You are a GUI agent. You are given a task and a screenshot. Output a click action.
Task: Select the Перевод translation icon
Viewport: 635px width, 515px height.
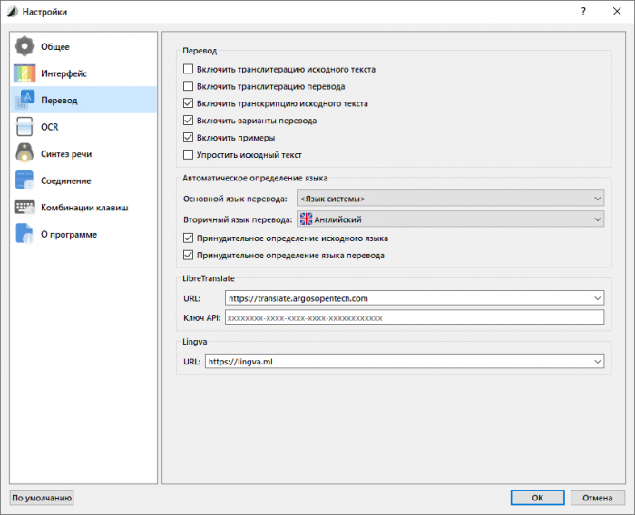[x=25, y=100]
